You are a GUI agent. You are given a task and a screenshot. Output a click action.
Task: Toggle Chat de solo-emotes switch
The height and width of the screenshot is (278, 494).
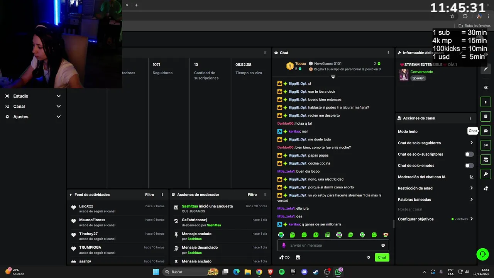coord(469,166)
